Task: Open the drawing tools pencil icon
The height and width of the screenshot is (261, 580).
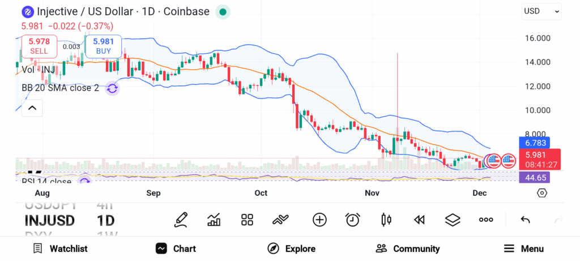Action: coord(181,220)
